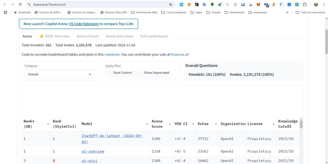Open the Todos los marcadores folder
This screenshot has height=164, width=328.
coord(310,12)
